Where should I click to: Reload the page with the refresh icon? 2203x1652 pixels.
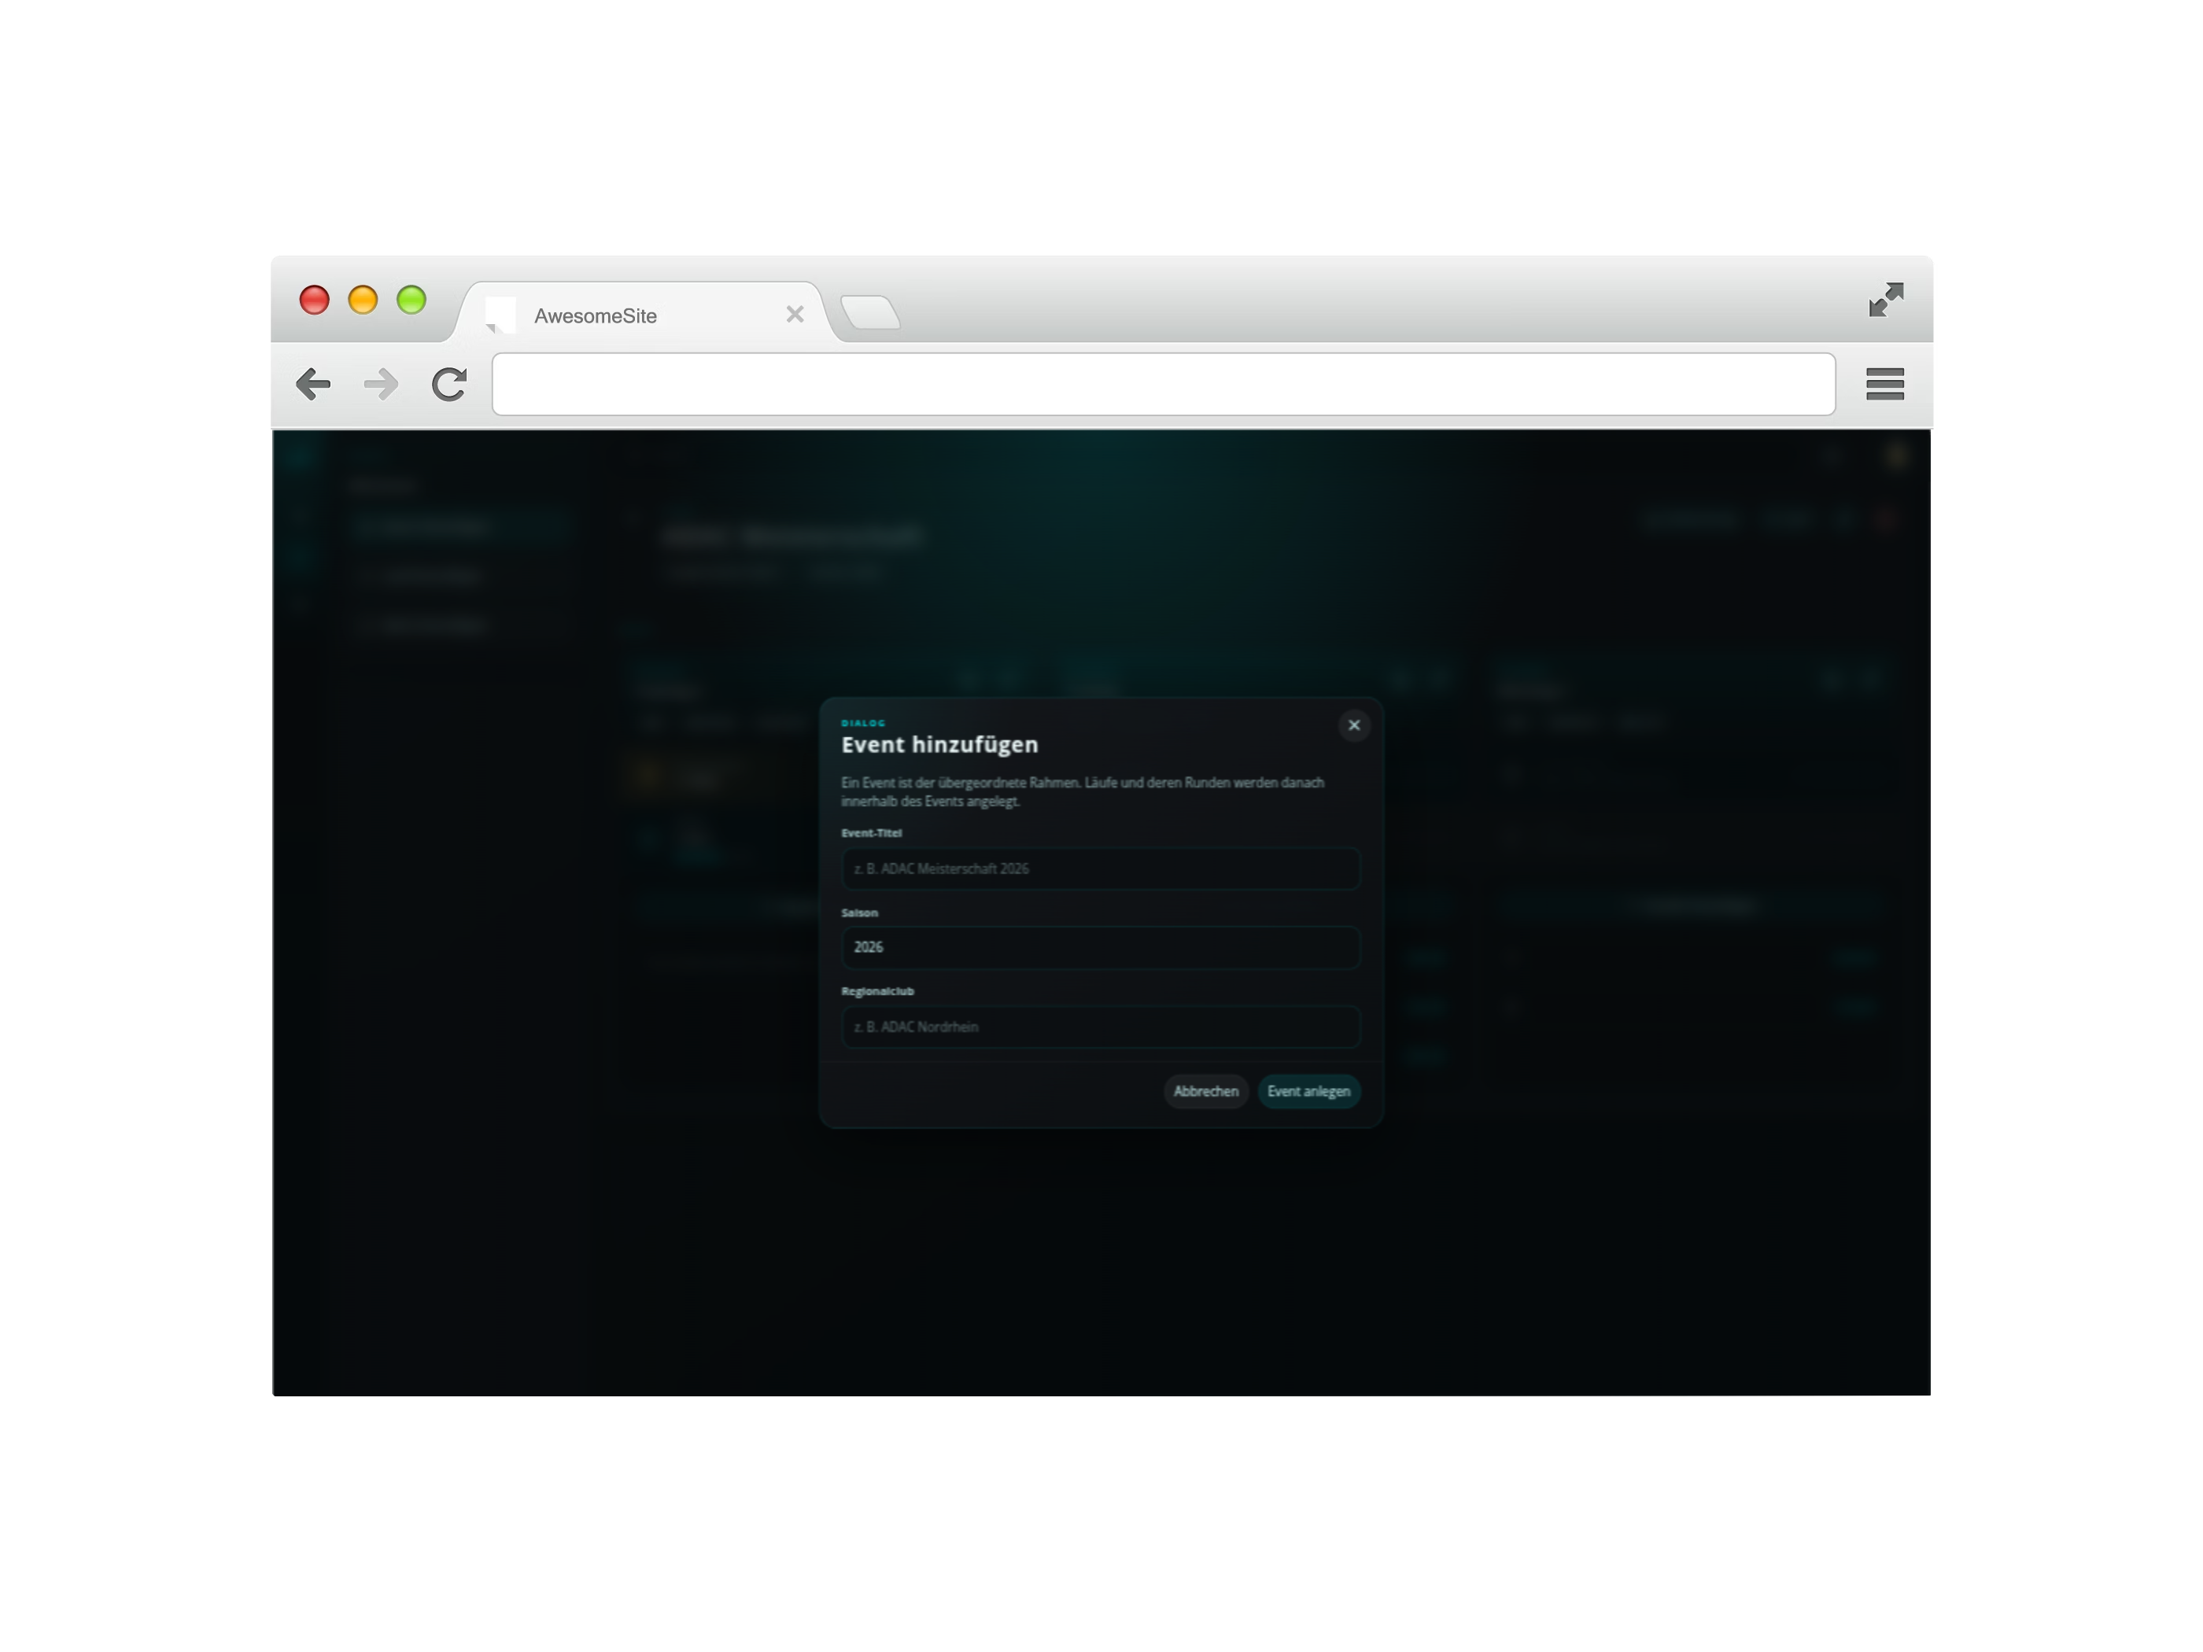449,385
